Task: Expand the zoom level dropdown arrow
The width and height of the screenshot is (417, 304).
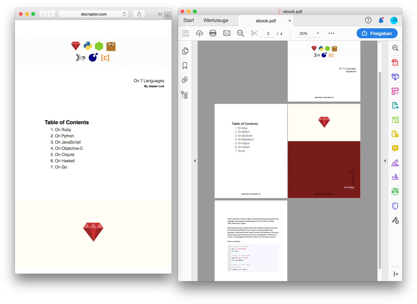Action: [x=318, y=33]
